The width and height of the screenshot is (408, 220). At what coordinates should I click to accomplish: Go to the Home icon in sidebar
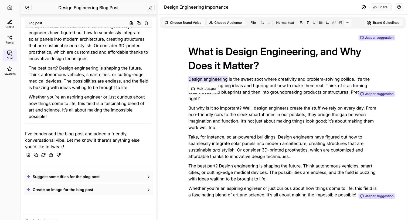[10, 8]
